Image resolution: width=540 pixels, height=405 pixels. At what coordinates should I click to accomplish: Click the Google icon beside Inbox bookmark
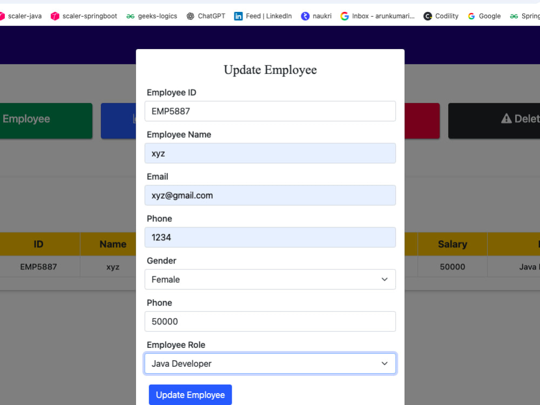click(345, 16)
